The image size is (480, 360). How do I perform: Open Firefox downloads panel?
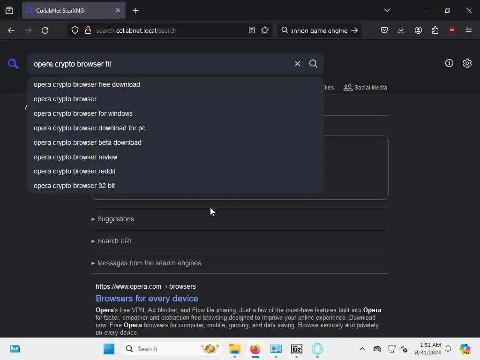click(401, 30)
